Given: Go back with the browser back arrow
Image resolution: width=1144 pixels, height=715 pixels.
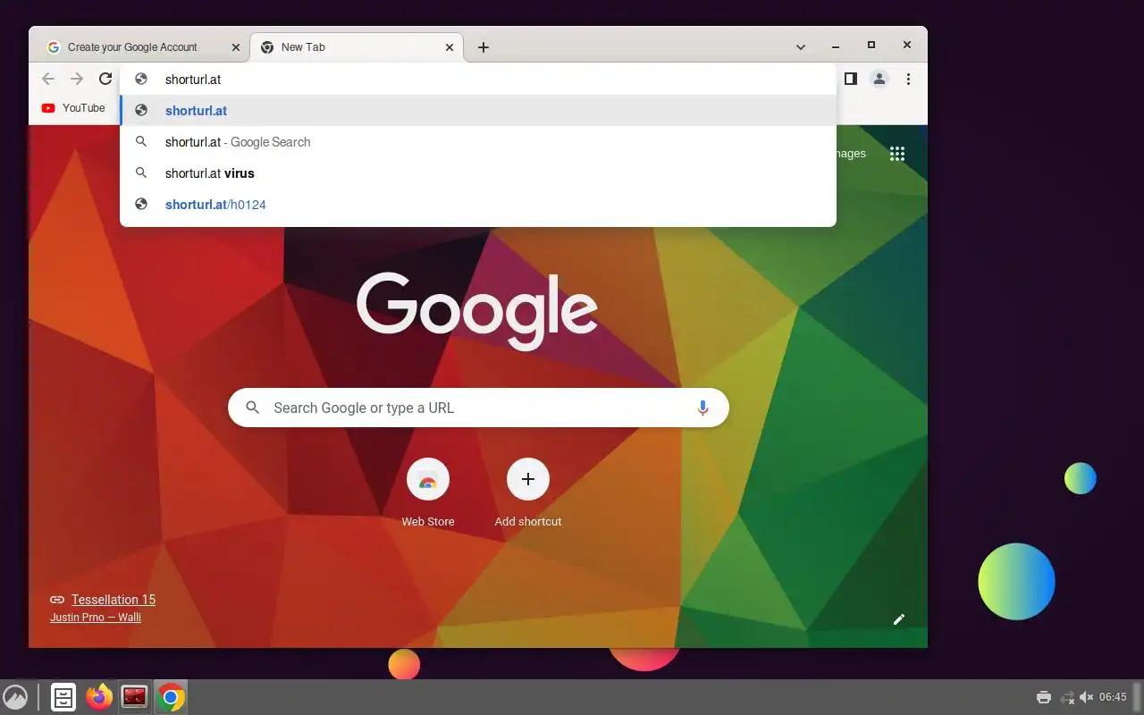Looking at the screenshot, I should (48, 79).
